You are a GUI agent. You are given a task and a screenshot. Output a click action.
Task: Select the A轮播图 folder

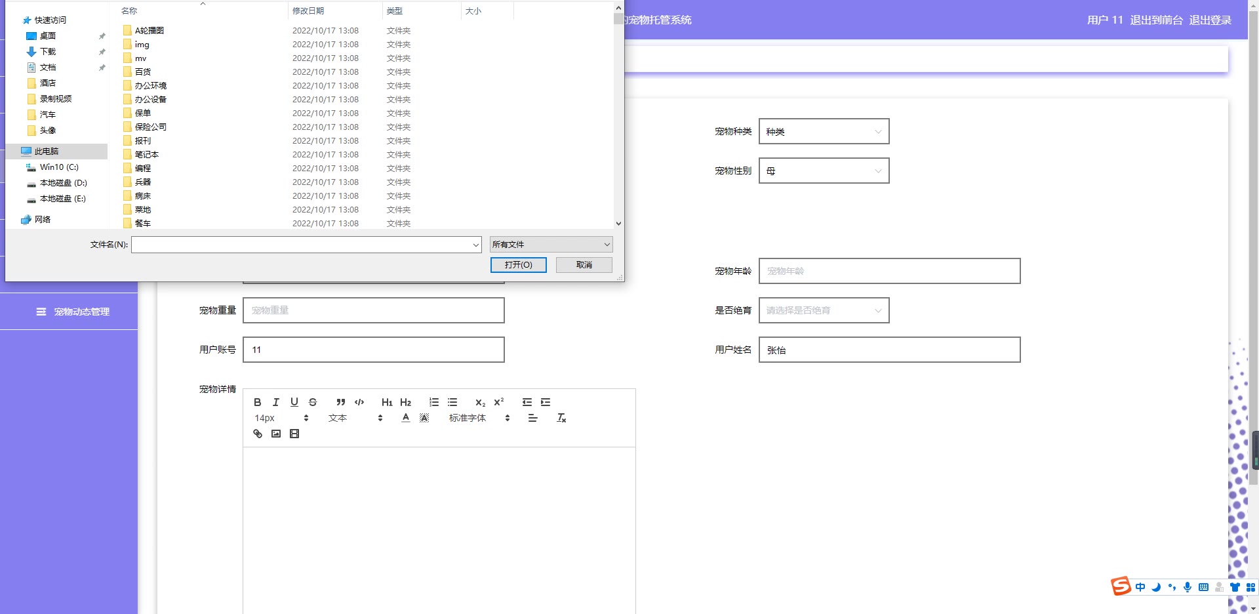click(x=150, y=31)
